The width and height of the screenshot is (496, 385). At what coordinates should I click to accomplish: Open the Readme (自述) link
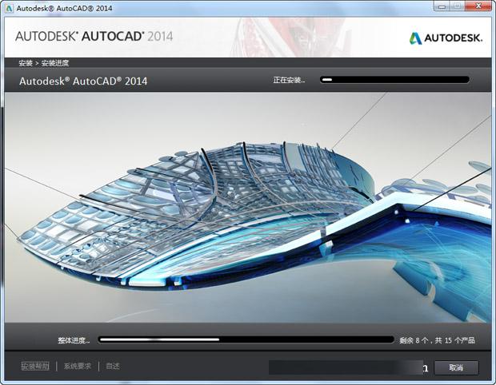tap(113, 367)
